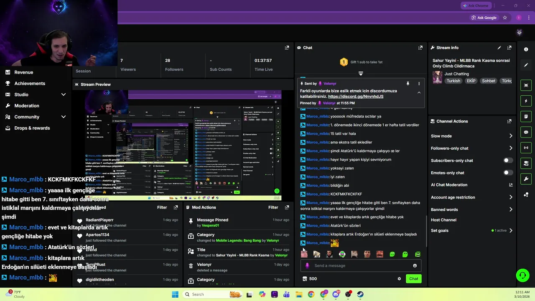Pop out the session stats panel
This screenshot has height=301, width=535.
click(287, 48)
